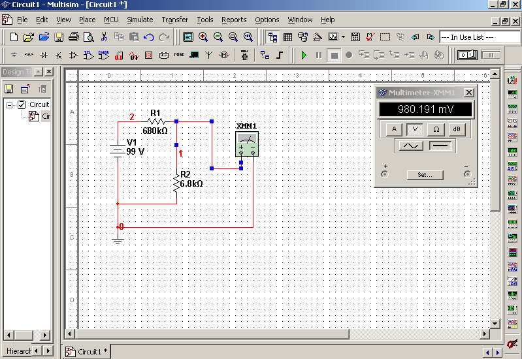Save the circuit with the floppy disk icon
Image resolution: width=522 pixels, height=359 pixels.
[59, 37]
